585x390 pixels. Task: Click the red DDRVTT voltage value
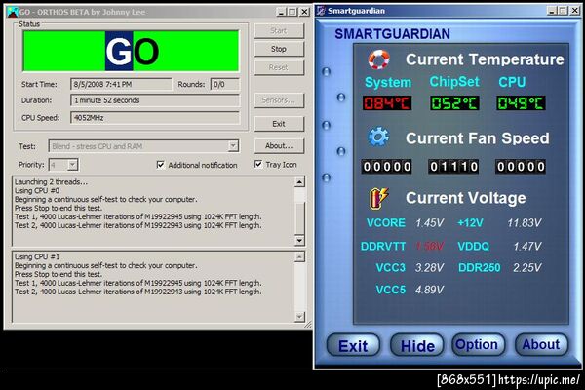pyautogui.click(x=429, y=246)
